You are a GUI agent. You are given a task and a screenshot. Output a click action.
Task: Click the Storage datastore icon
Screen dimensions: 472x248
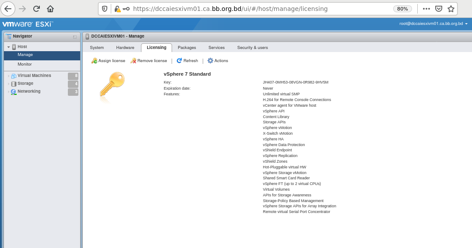tap(14, 84)
